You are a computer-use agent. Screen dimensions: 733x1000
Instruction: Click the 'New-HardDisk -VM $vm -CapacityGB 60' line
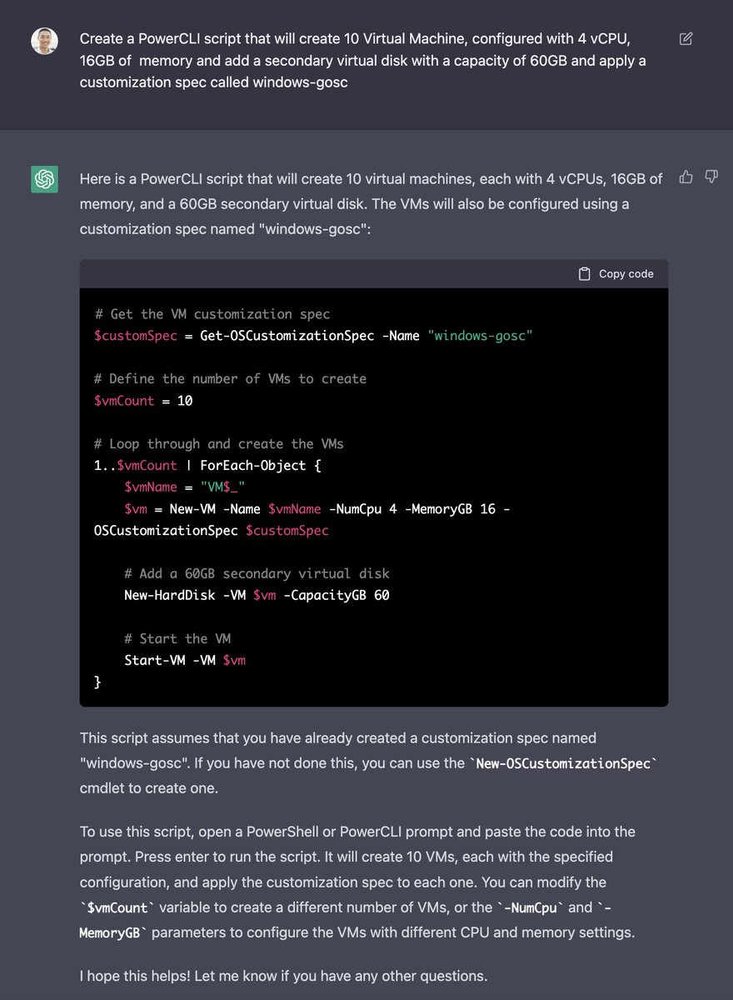(x=257, y=595)
